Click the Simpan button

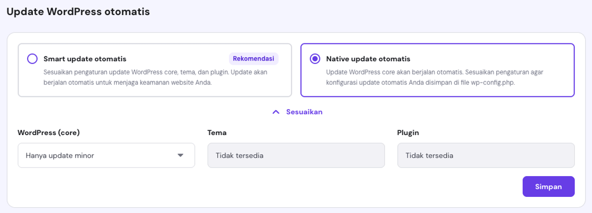(x=548, y=186)
